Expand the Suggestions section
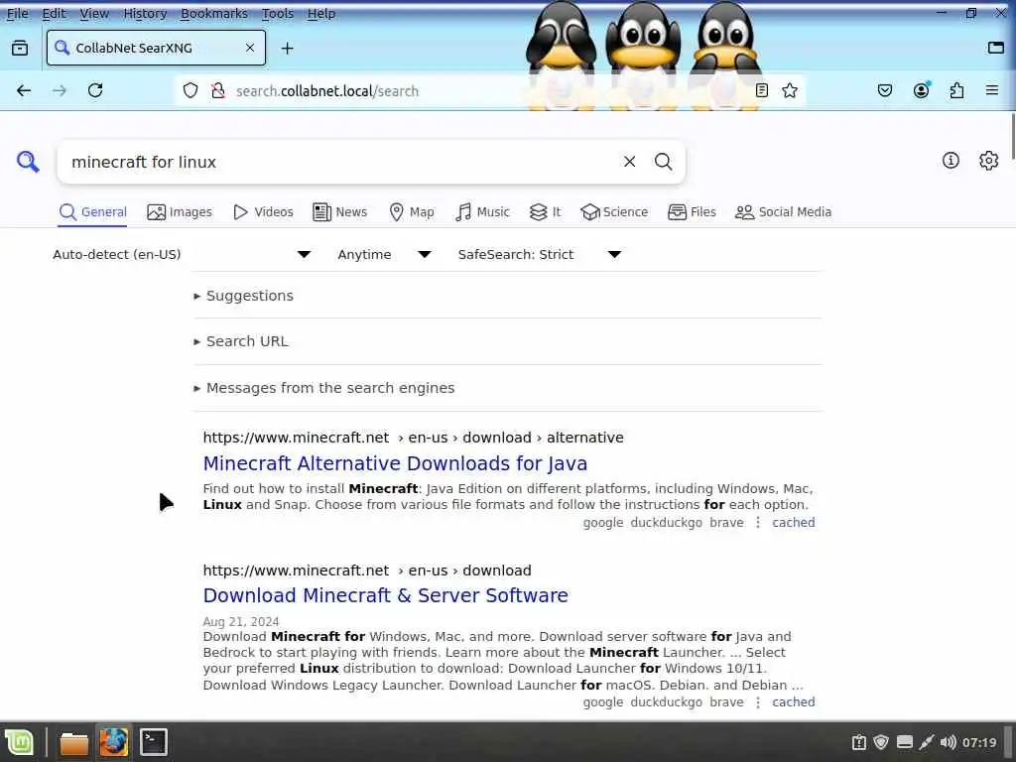 [x=244, y=296]
